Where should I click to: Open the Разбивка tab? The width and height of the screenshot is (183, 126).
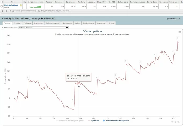click(27, 23)
